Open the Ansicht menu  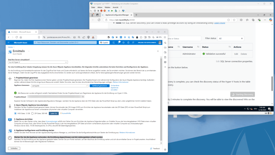click(x=115, y=7)
